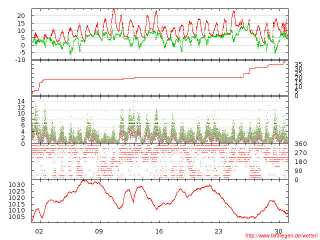The height and width of the screenshot is (240, 320).
Task: Click the 180 wind direction axis label
Action: coord(300,162)
